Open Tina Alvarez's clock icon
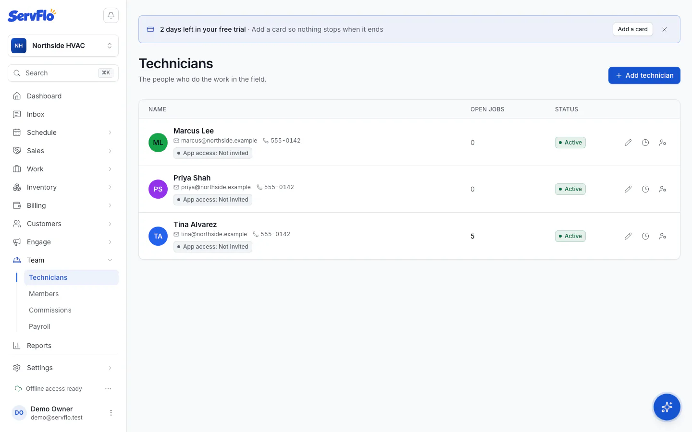This screenshot has width=692, height=432. [645, 236]
